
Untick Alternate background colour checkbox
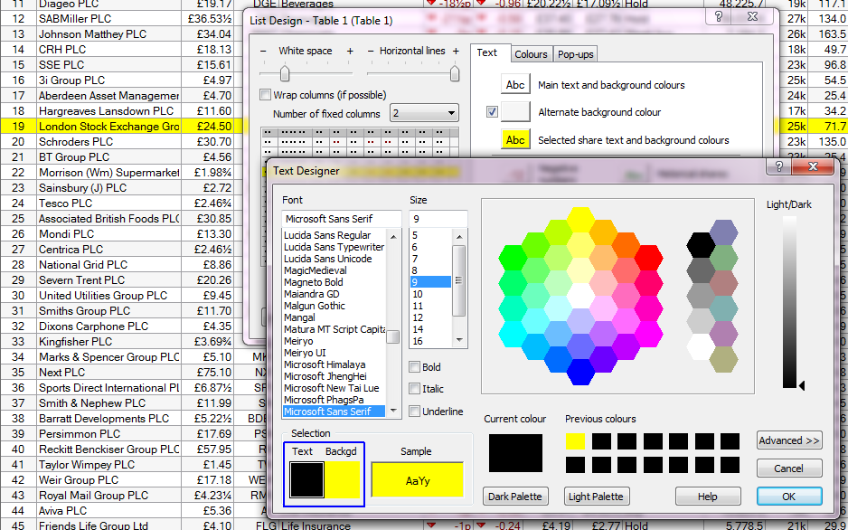[x=492, y=112]
